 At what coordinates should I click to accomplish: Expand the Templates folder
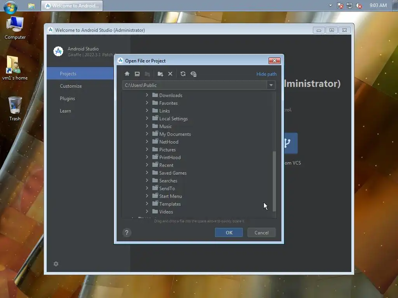coord(147,203)
